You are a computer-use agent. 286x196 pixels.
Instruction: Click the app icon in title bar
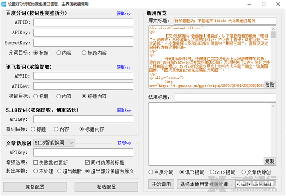[x=4, y=4]
